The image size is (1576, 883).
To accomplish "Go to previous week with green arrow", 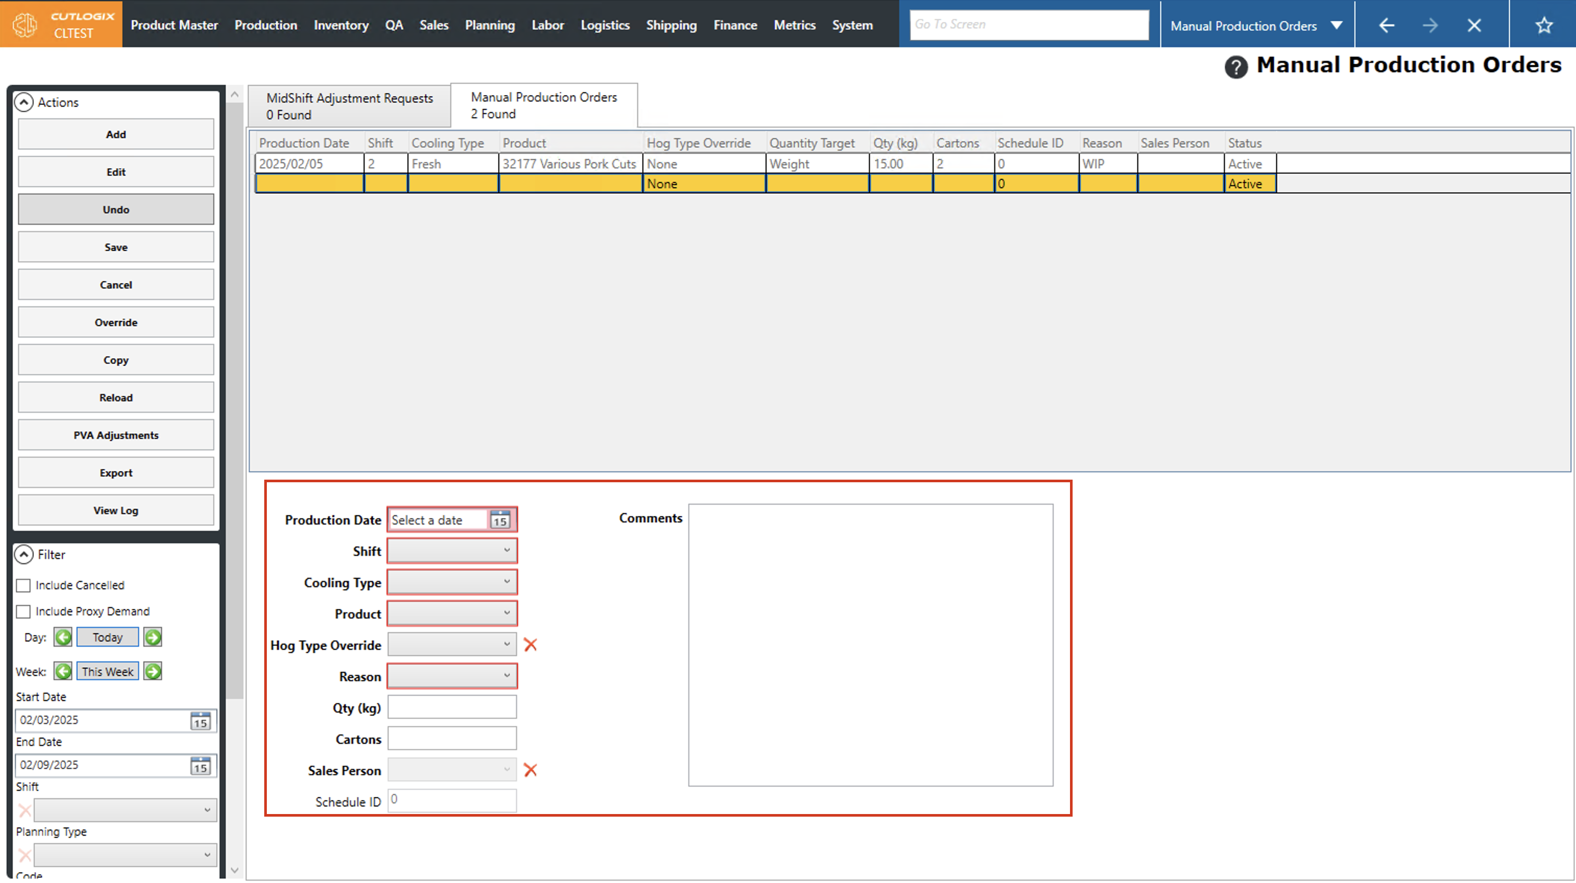I will click(x=63, y=672).
